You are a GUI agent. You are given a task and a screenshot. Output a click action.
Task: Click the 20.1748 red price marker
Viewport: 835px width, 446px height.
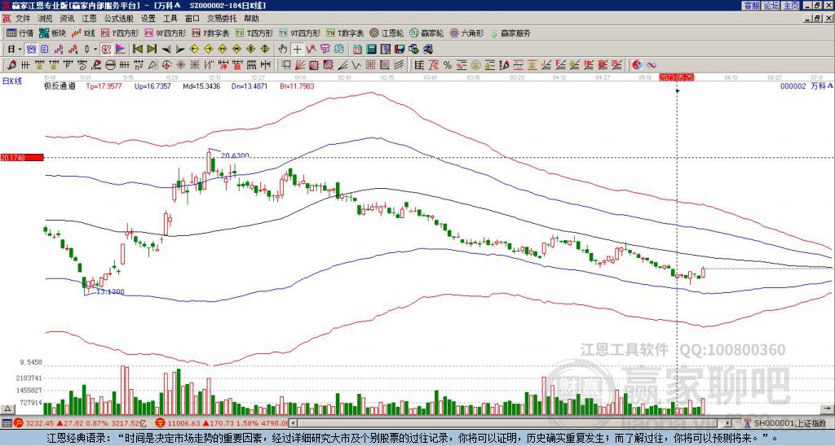click(21, 157)
